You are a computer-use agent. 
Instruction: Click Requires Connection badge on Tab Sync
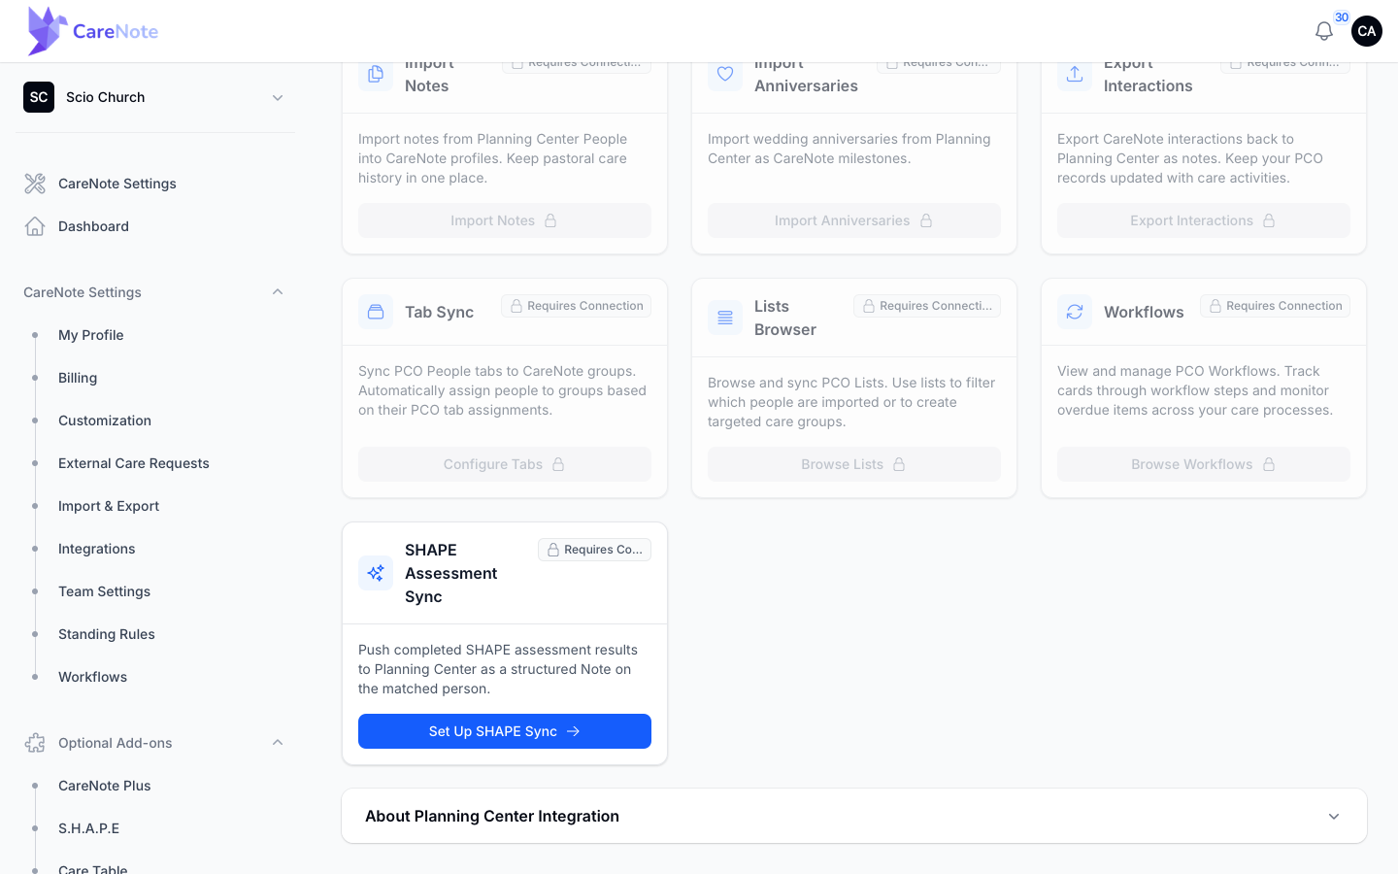[577, 306]
